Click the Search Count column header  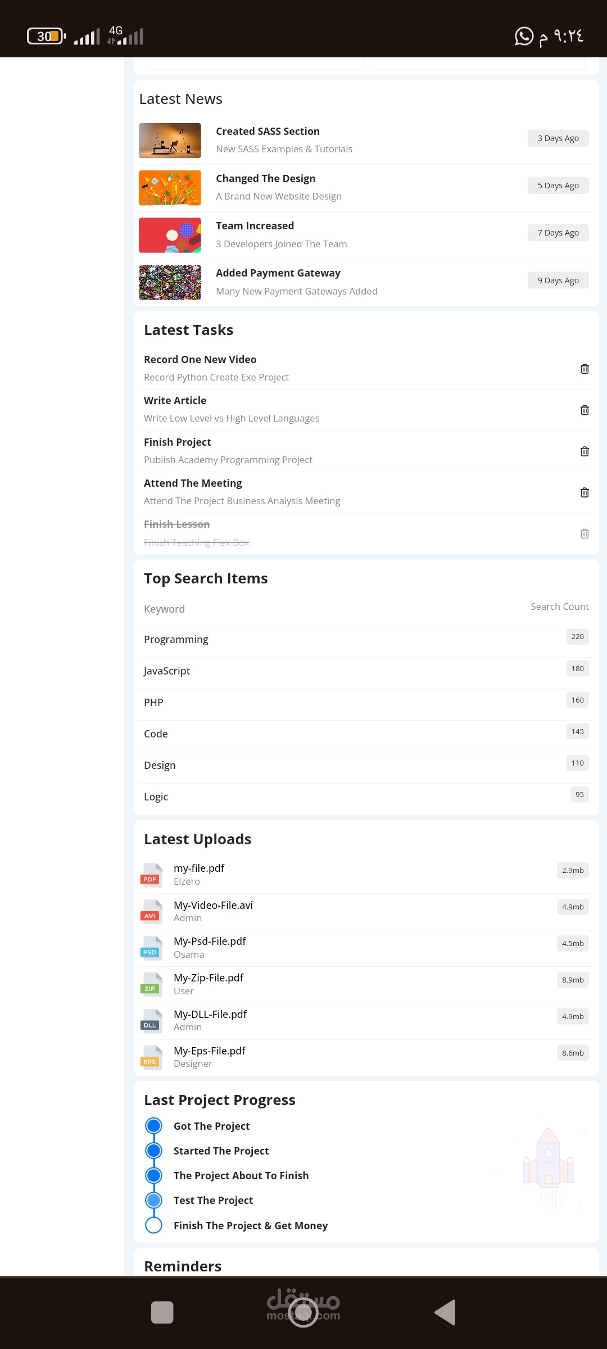559,606
